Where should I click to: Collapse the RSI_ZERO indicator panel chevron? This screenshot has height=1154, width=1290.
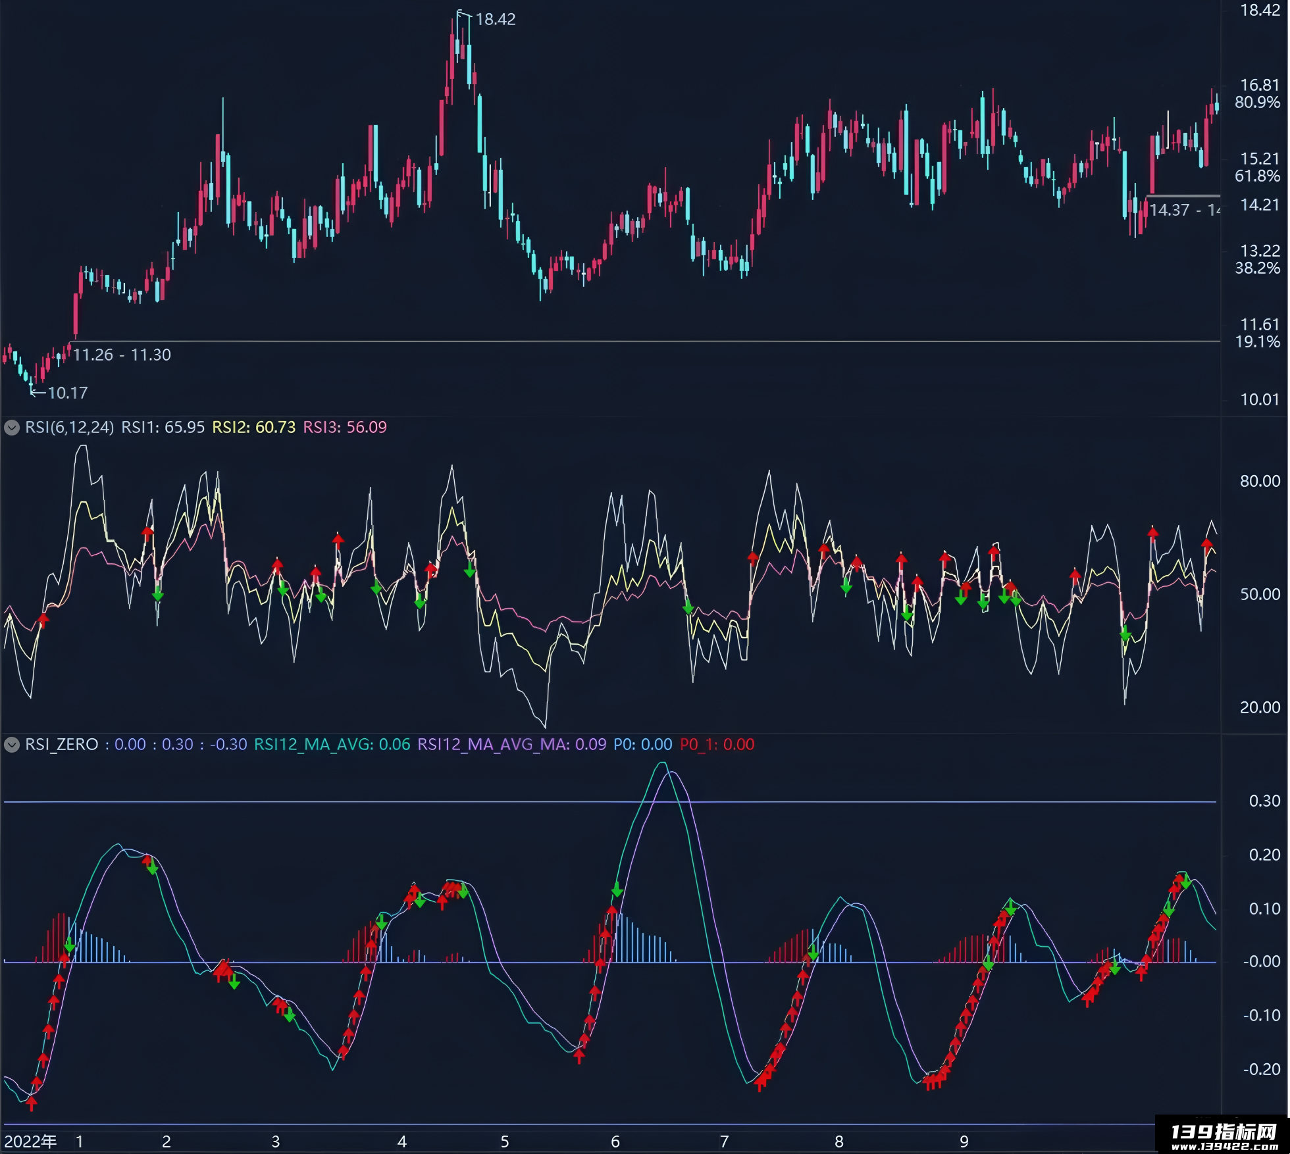tap(12, 745)
